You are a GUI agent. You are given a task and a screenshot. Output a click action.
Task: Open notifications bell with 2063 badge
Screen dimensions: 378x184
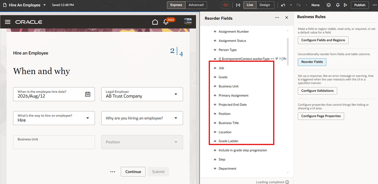pyautogui.click(x=166, y=22)
